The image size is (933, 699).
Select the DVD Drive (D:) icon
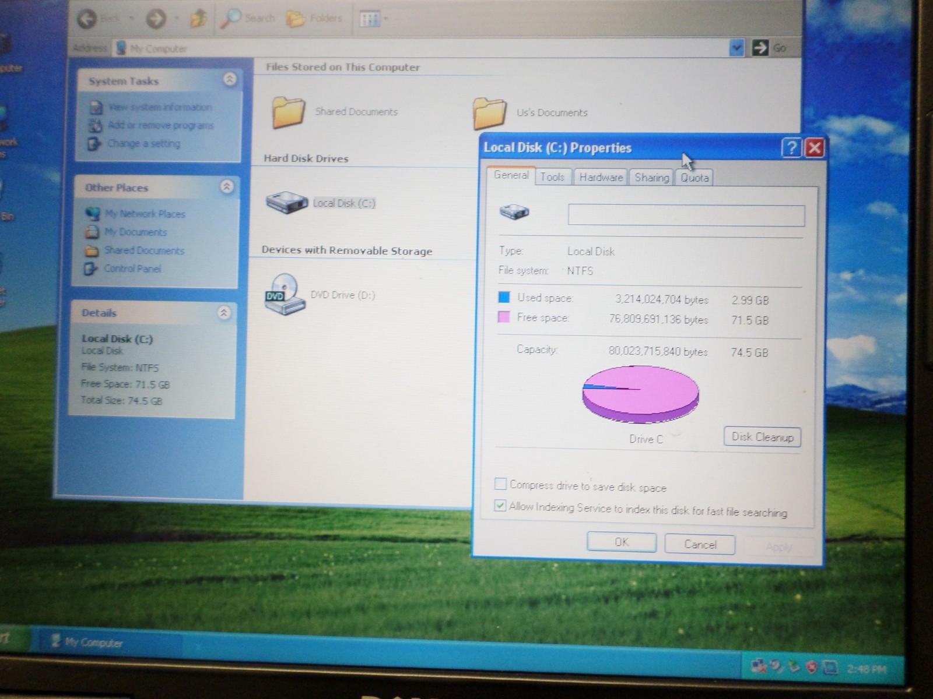click(285, 294)
